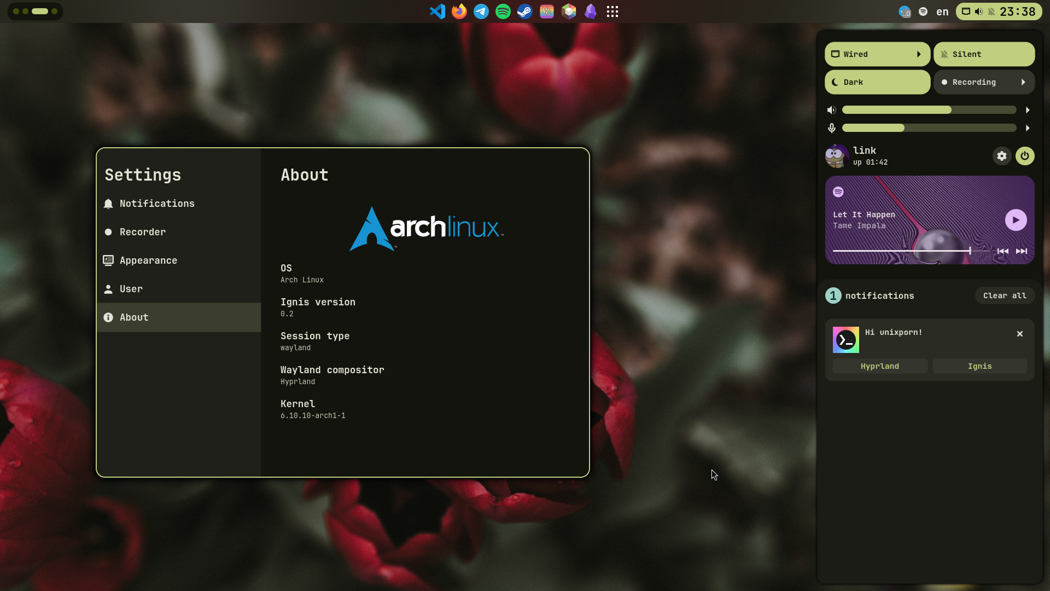Screen dimensions: 1050x591
Task: Expand the Recording options arrow
Action: [x=1023, y=82]
